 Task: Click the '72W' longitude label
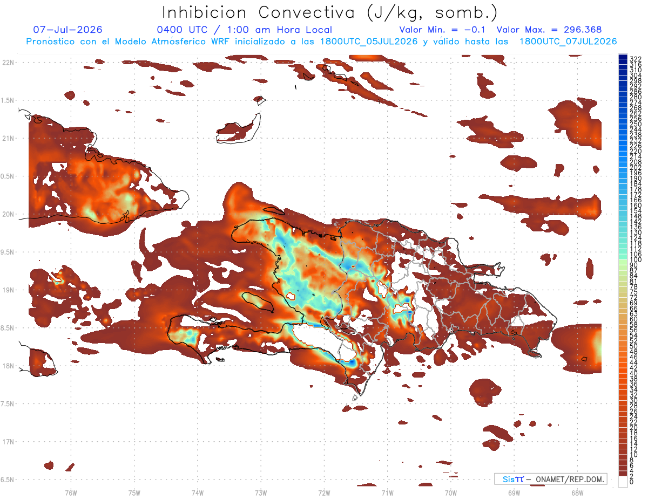pos(324,493)
